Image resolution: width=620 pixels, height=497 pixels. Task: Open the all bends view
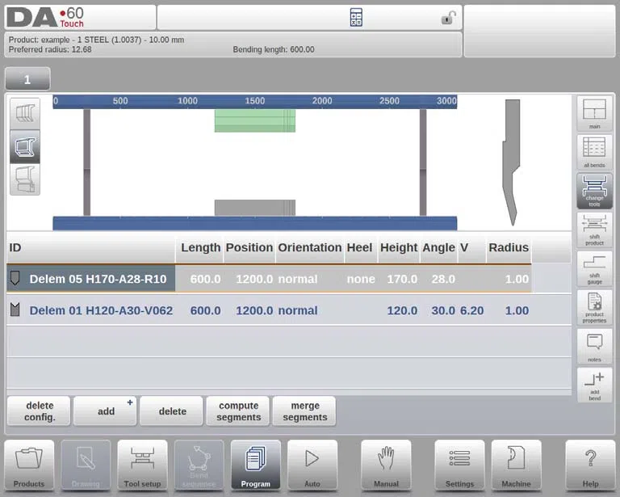(x=594, y=153)
